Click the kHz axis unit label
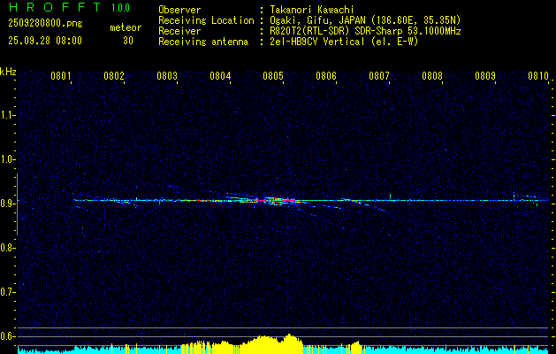Viewport: 556px width, 354px height. (8, 72)
